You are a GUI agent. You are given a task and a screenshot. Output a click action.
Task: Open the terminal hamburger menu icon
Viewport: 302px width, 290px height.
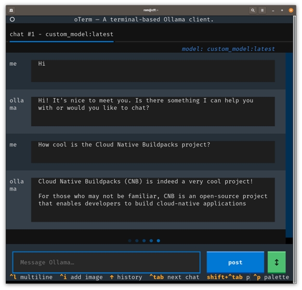click(x=262, y=10)
